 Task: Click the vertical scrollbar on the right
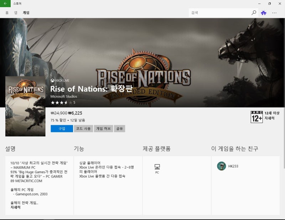point(284,138)
